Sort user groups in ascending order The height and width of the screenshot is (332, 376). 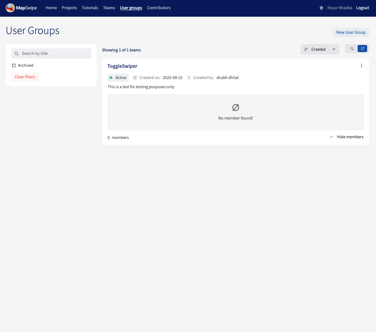pos(362,49)
